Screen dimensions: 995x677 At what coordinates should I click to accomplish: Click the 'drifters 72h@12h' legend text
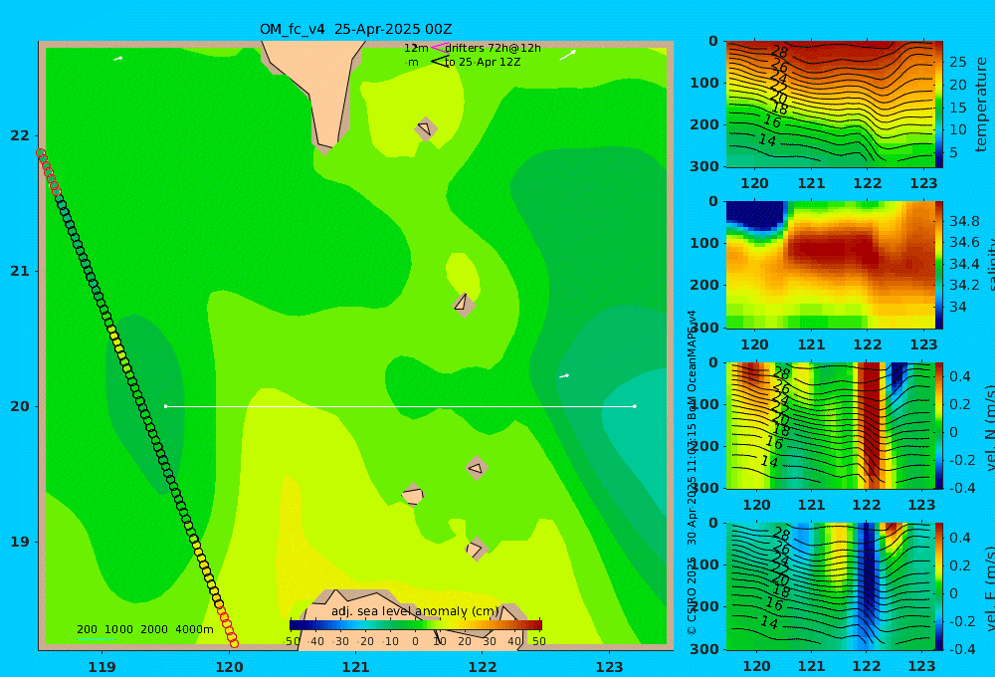494,48
